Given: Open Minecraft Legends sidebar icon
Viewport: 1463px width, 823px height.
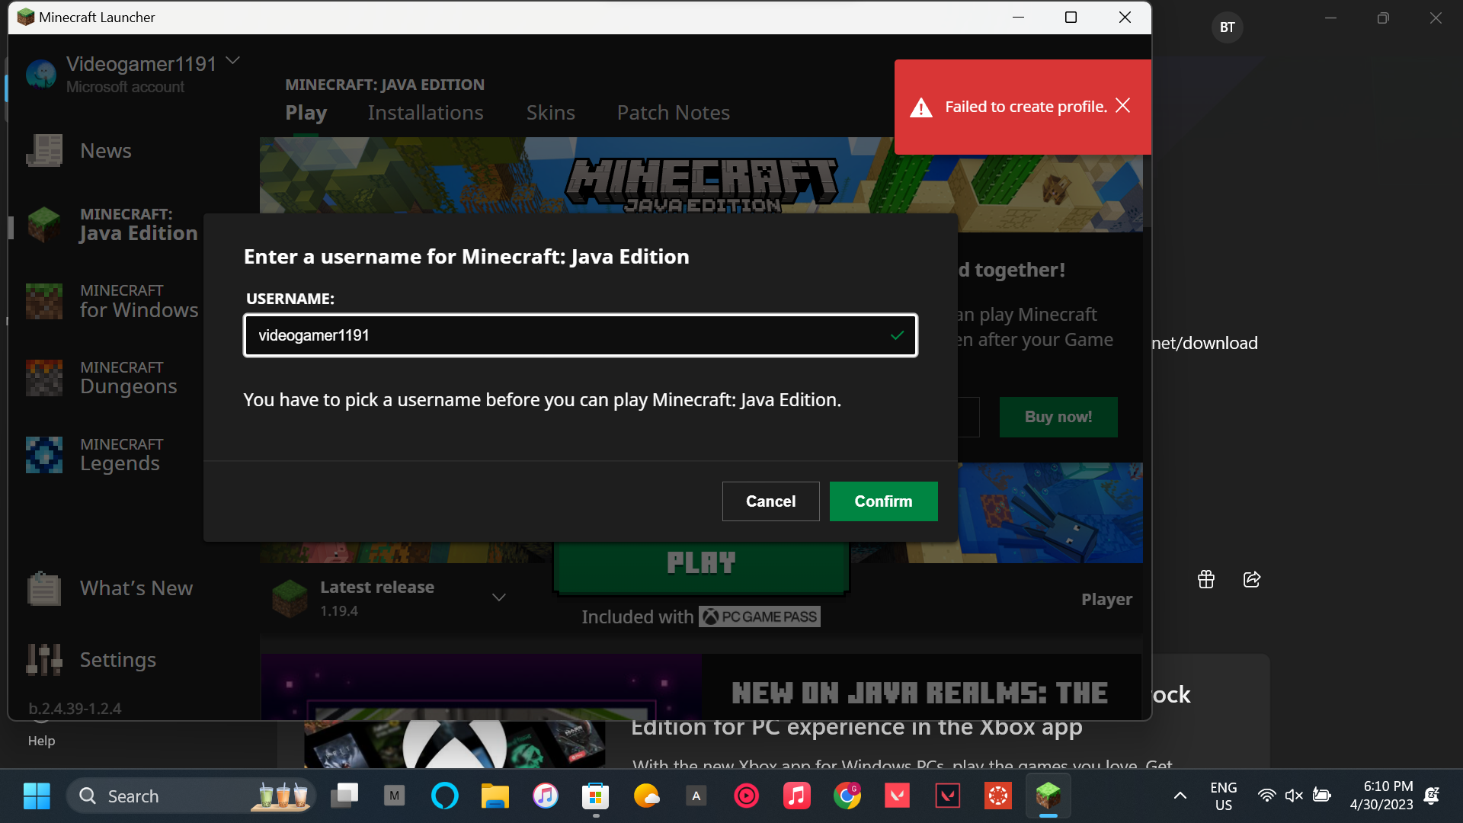Looking at the screenshot, I should point(44,455).
